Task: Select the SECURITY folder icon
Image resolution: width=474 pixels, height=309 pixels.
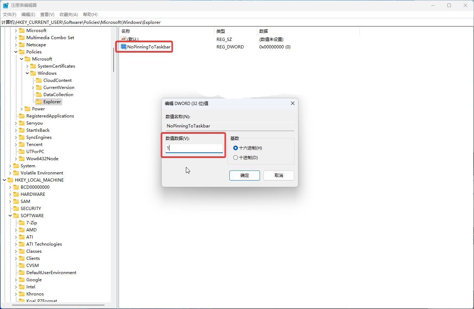Action: (x=16, y=208)
